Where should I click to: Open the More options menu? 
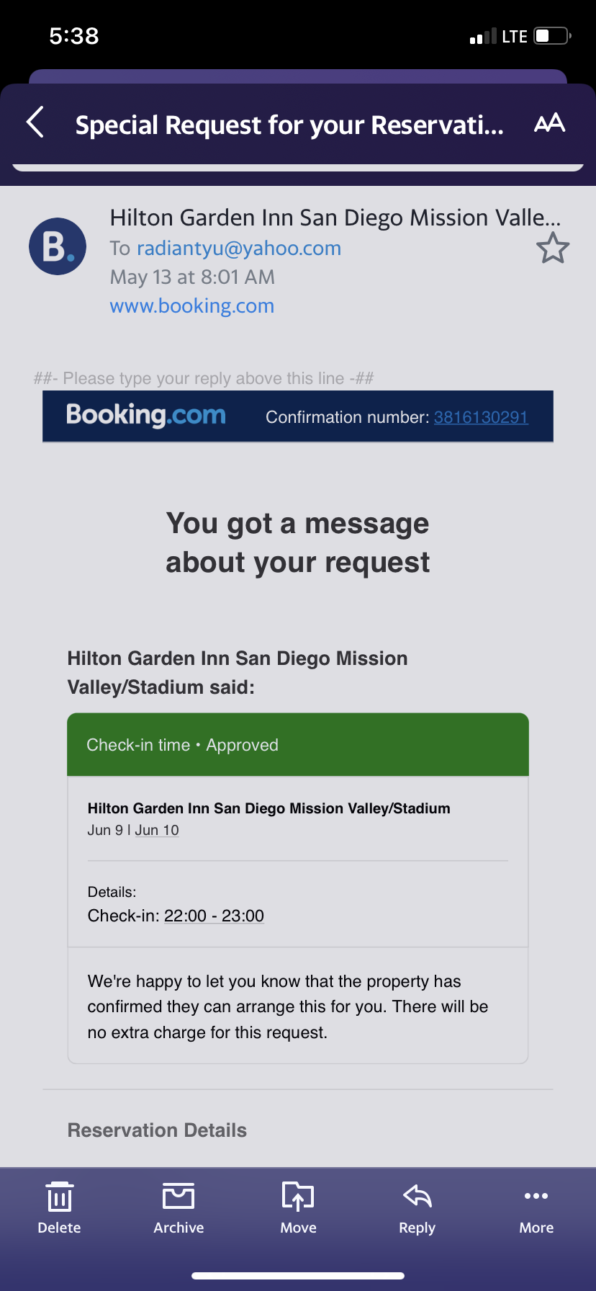536,1208
